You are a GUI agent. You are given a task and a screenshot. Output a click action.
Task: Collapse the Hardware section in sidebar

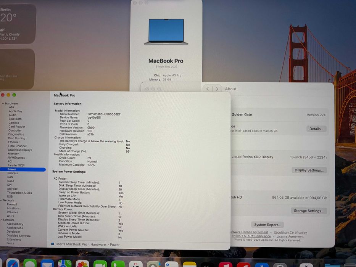coord(3,103)
